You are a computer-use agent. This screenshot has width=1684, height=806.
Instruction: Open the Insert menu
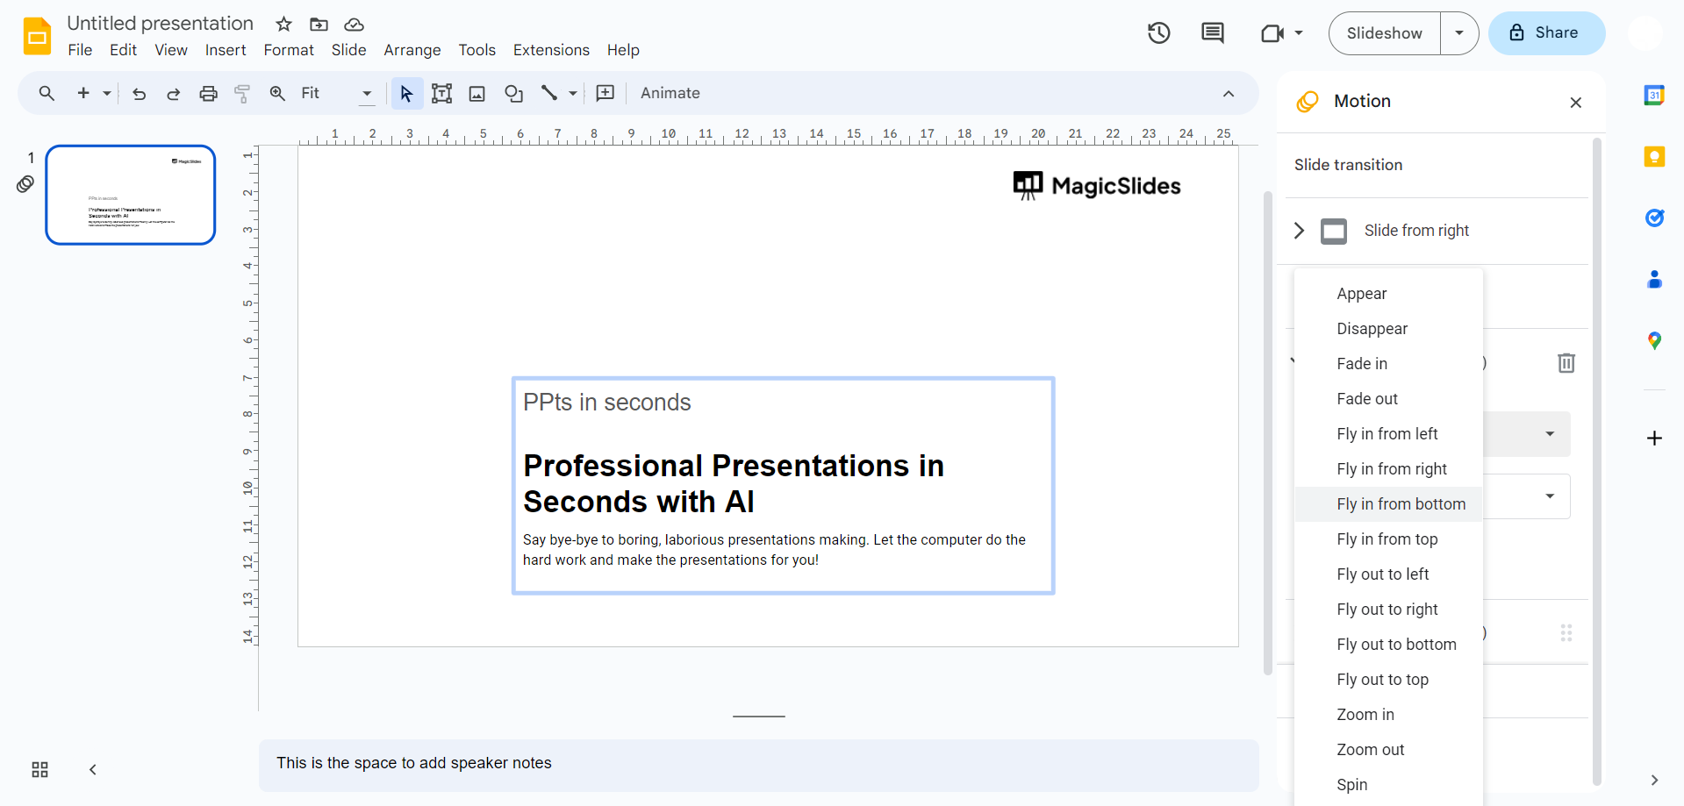click(226, 50)
